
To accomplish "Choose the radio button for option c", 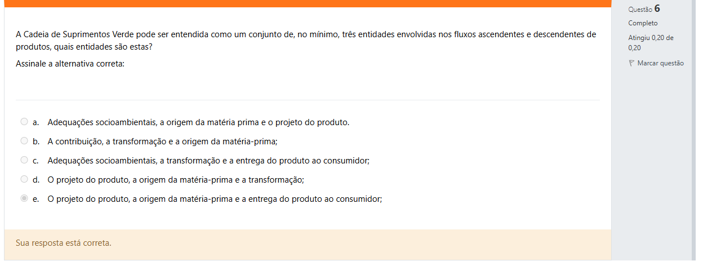I will [x=24, y=160].
